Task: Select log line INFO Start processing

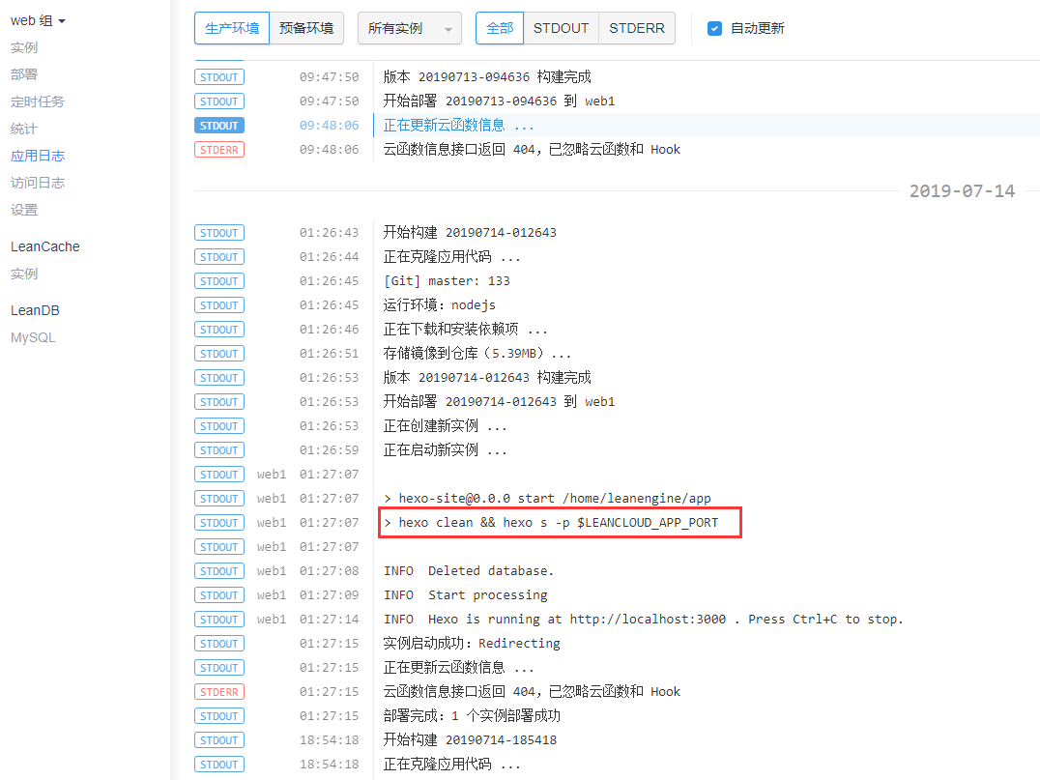Action: click(x=466, y=595)
